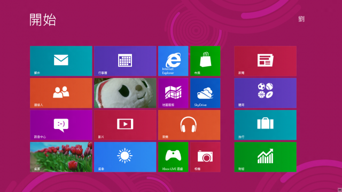Open the Photos tile showing plush toy
Viewport: 342px width, 192px height.
pyautogui.click(x=125, y=93)
